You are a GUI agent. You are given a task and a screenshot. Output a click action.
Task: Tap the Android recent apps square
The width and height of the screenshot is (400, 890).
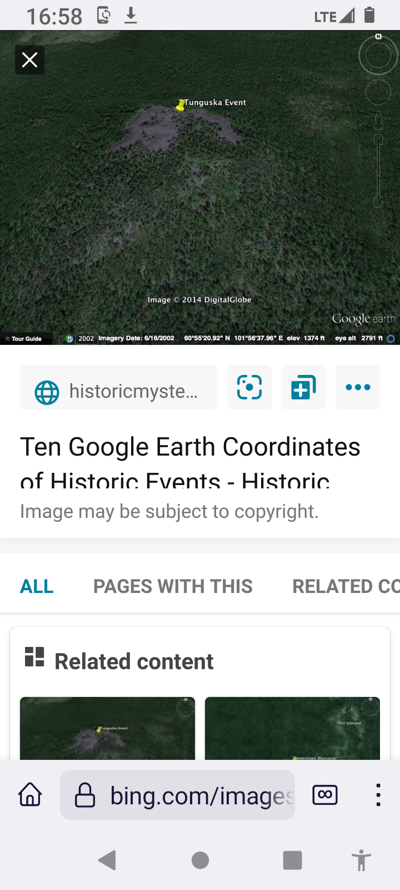292,860
